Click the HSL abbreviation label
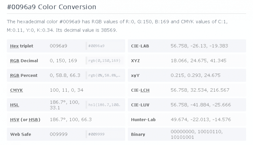The image size is (253, 145). click(14, 105)
